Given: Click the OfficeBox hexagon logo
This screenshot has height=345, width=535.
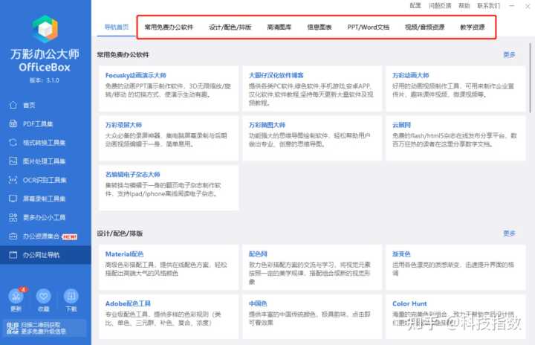Looking at the screenshot, I should (x=45, y=29).
